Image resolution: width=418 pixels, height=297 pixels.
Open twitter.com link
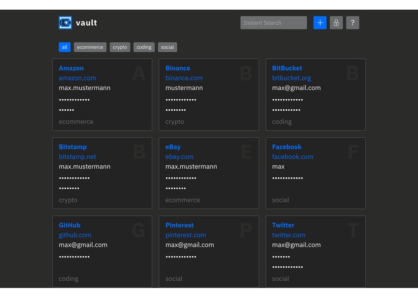[289, 235]
